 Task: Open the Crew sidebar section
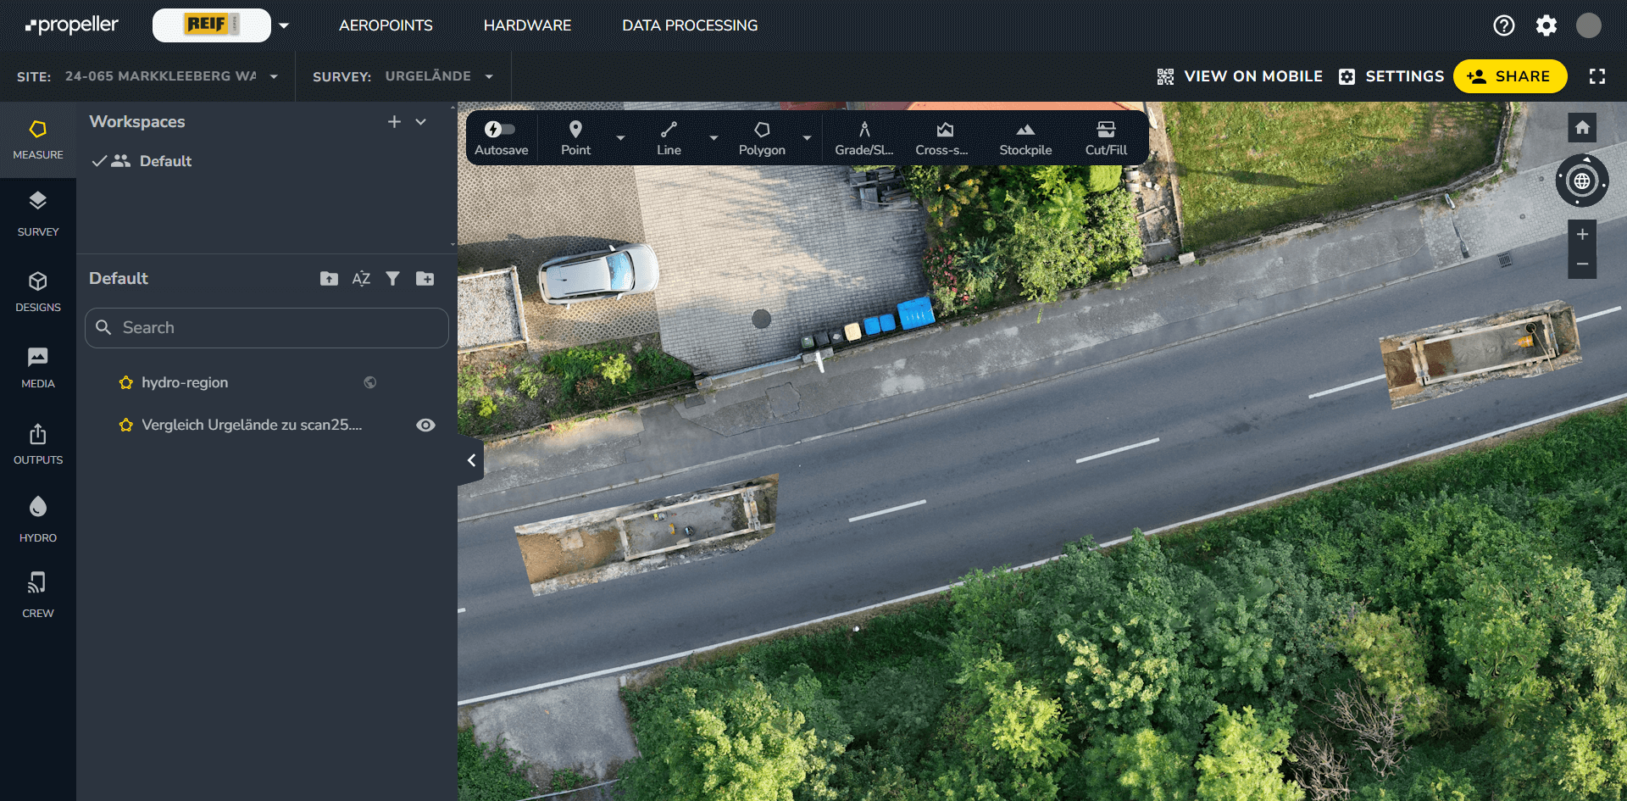pos(38,594)
